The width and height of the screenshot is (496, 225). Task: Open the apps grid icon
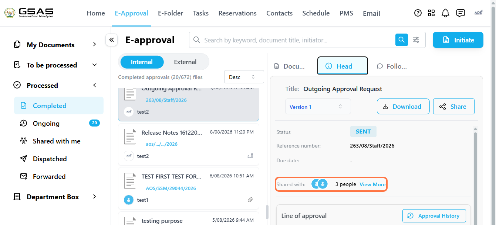coord(431,13)
